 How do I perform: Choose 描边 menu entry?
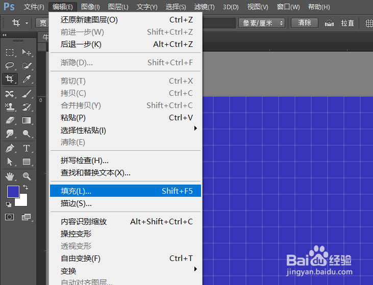pyautogui.click(x=125, y=203)
